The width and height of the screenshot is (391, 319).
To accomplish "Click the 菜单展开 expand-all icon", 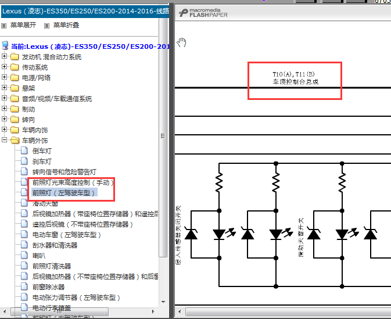I will pos(3,26).
